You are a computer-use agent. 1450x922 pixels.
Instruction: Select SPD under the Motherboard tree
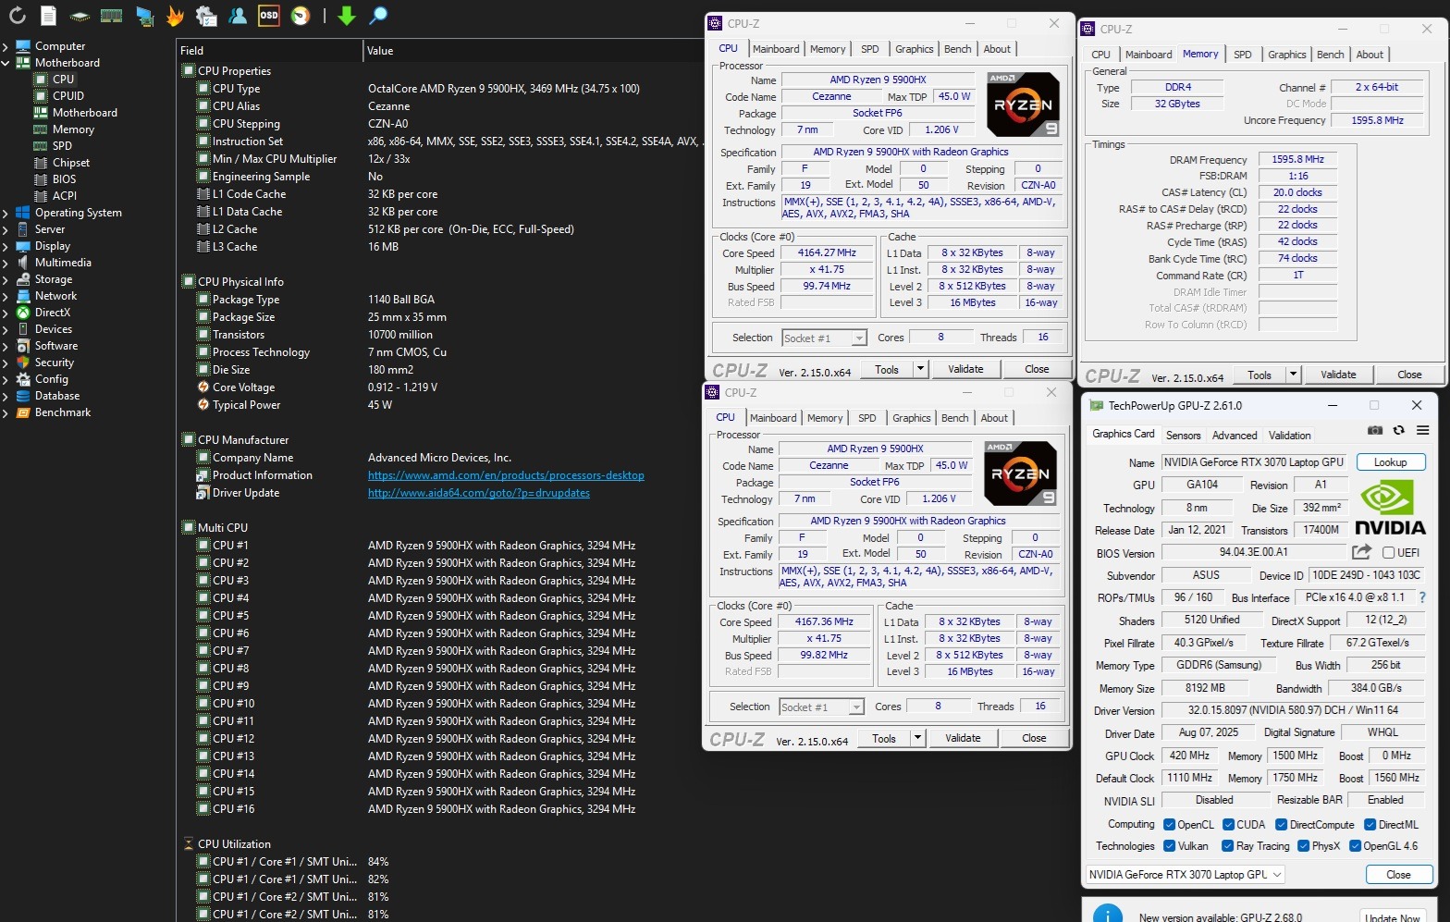62,146
